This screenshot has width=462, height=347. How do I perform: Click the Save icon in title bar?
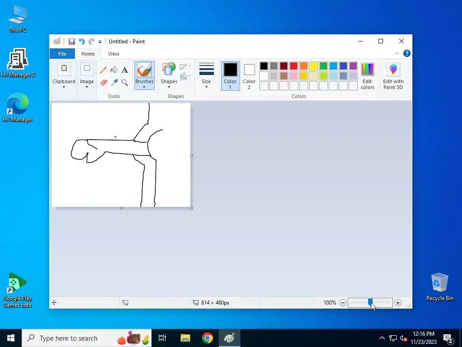click(x=72, y=42)
